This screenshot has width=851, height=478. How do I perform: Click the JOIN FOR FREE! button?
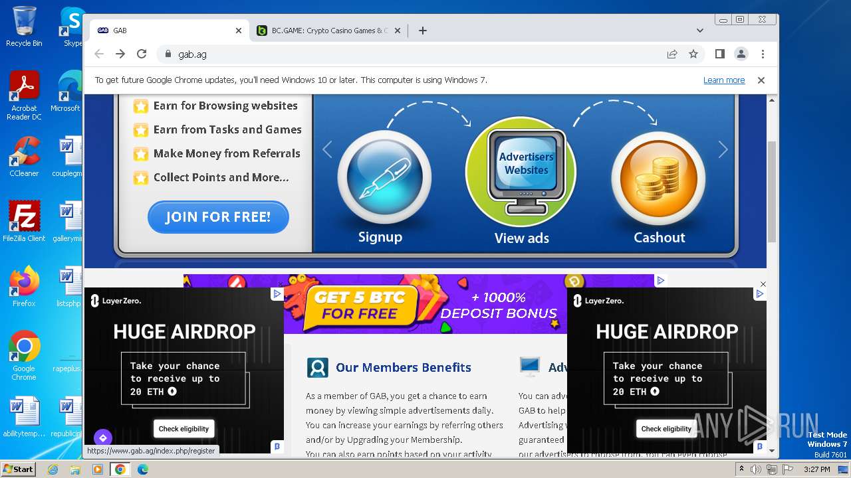pos(218,217)
